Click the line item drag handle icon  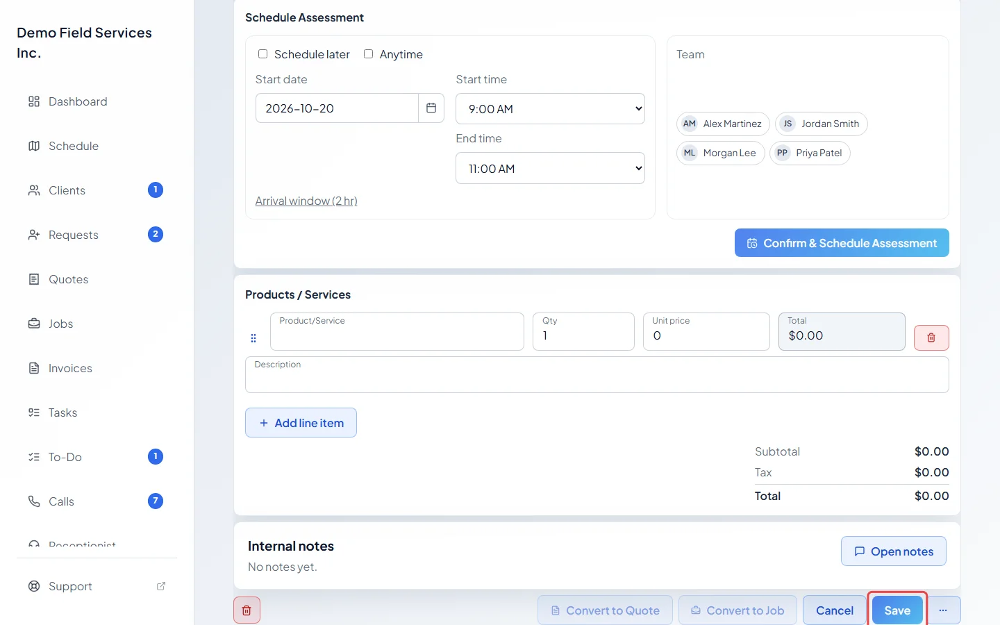(x=253, y=338)
